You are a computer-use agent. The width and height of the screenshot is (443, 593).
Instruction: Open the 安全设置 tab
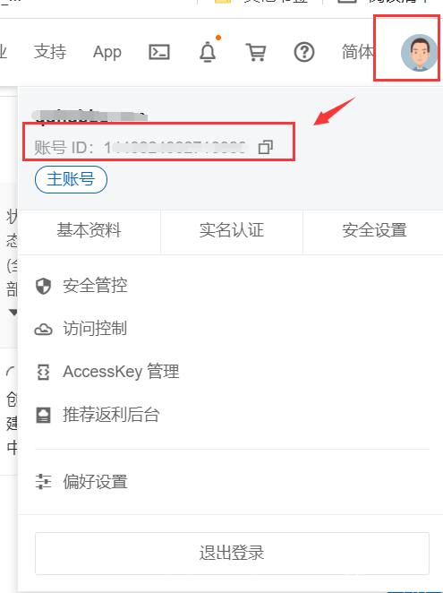click(x=374, y=231)
